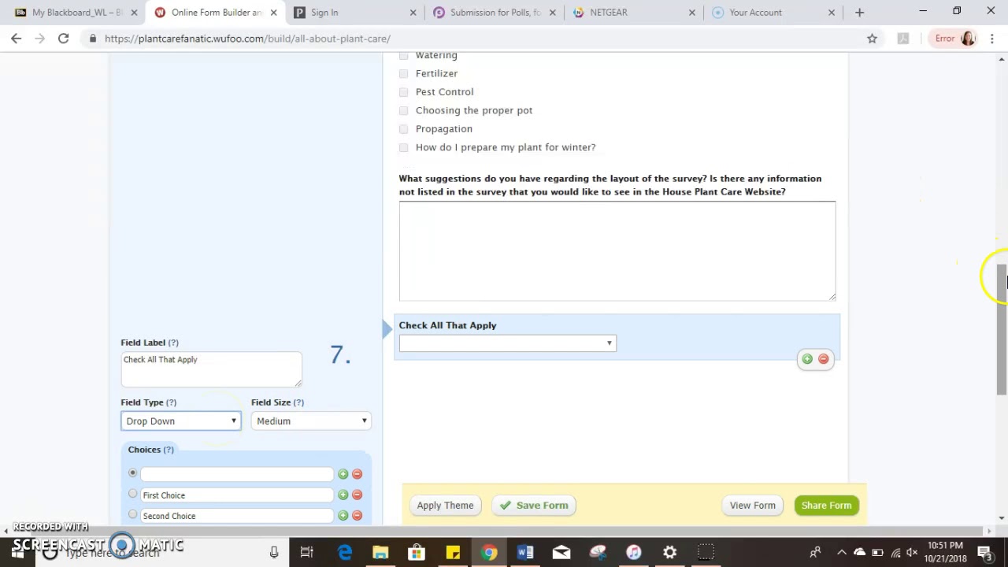Open Settings gear in the taskbar
The height and width of the screenshot is (567, 1008).
point(670,553)
